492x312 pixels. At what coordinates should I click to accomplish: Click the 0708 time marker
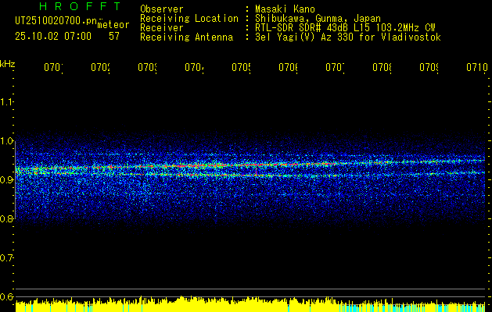pyautogui.click(x=382, y=68)
